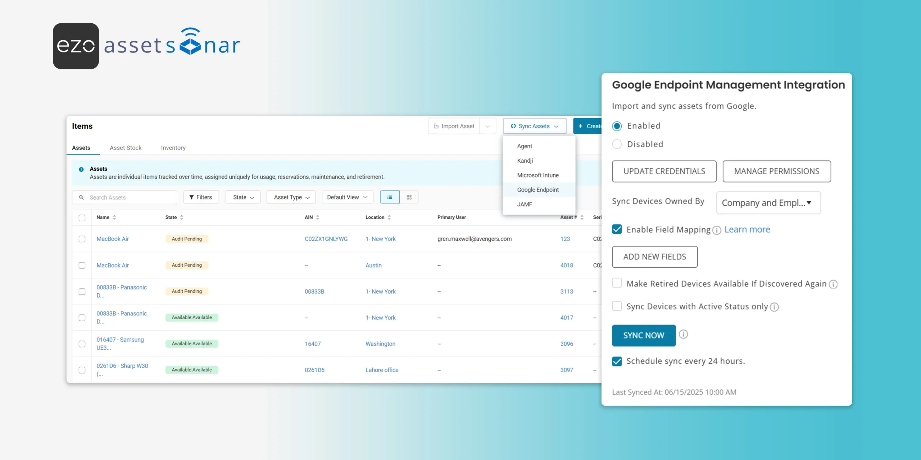
Task: Open the Lahore office location link
Action: coord(382,370)
